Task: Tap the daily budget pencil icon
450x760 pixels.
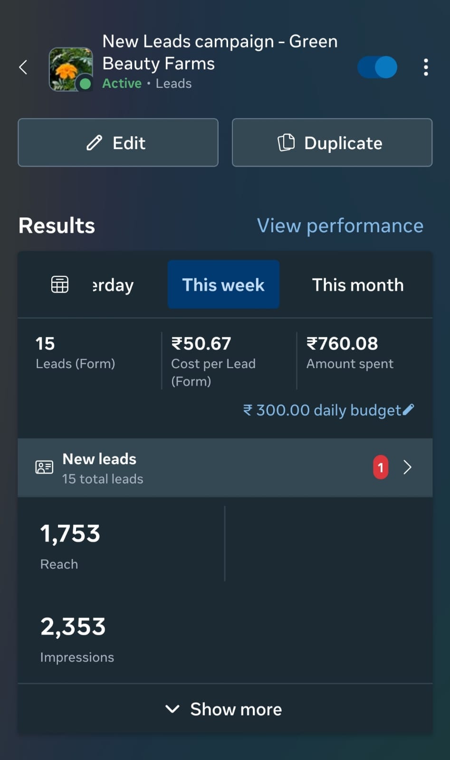Action: [409, 409]
